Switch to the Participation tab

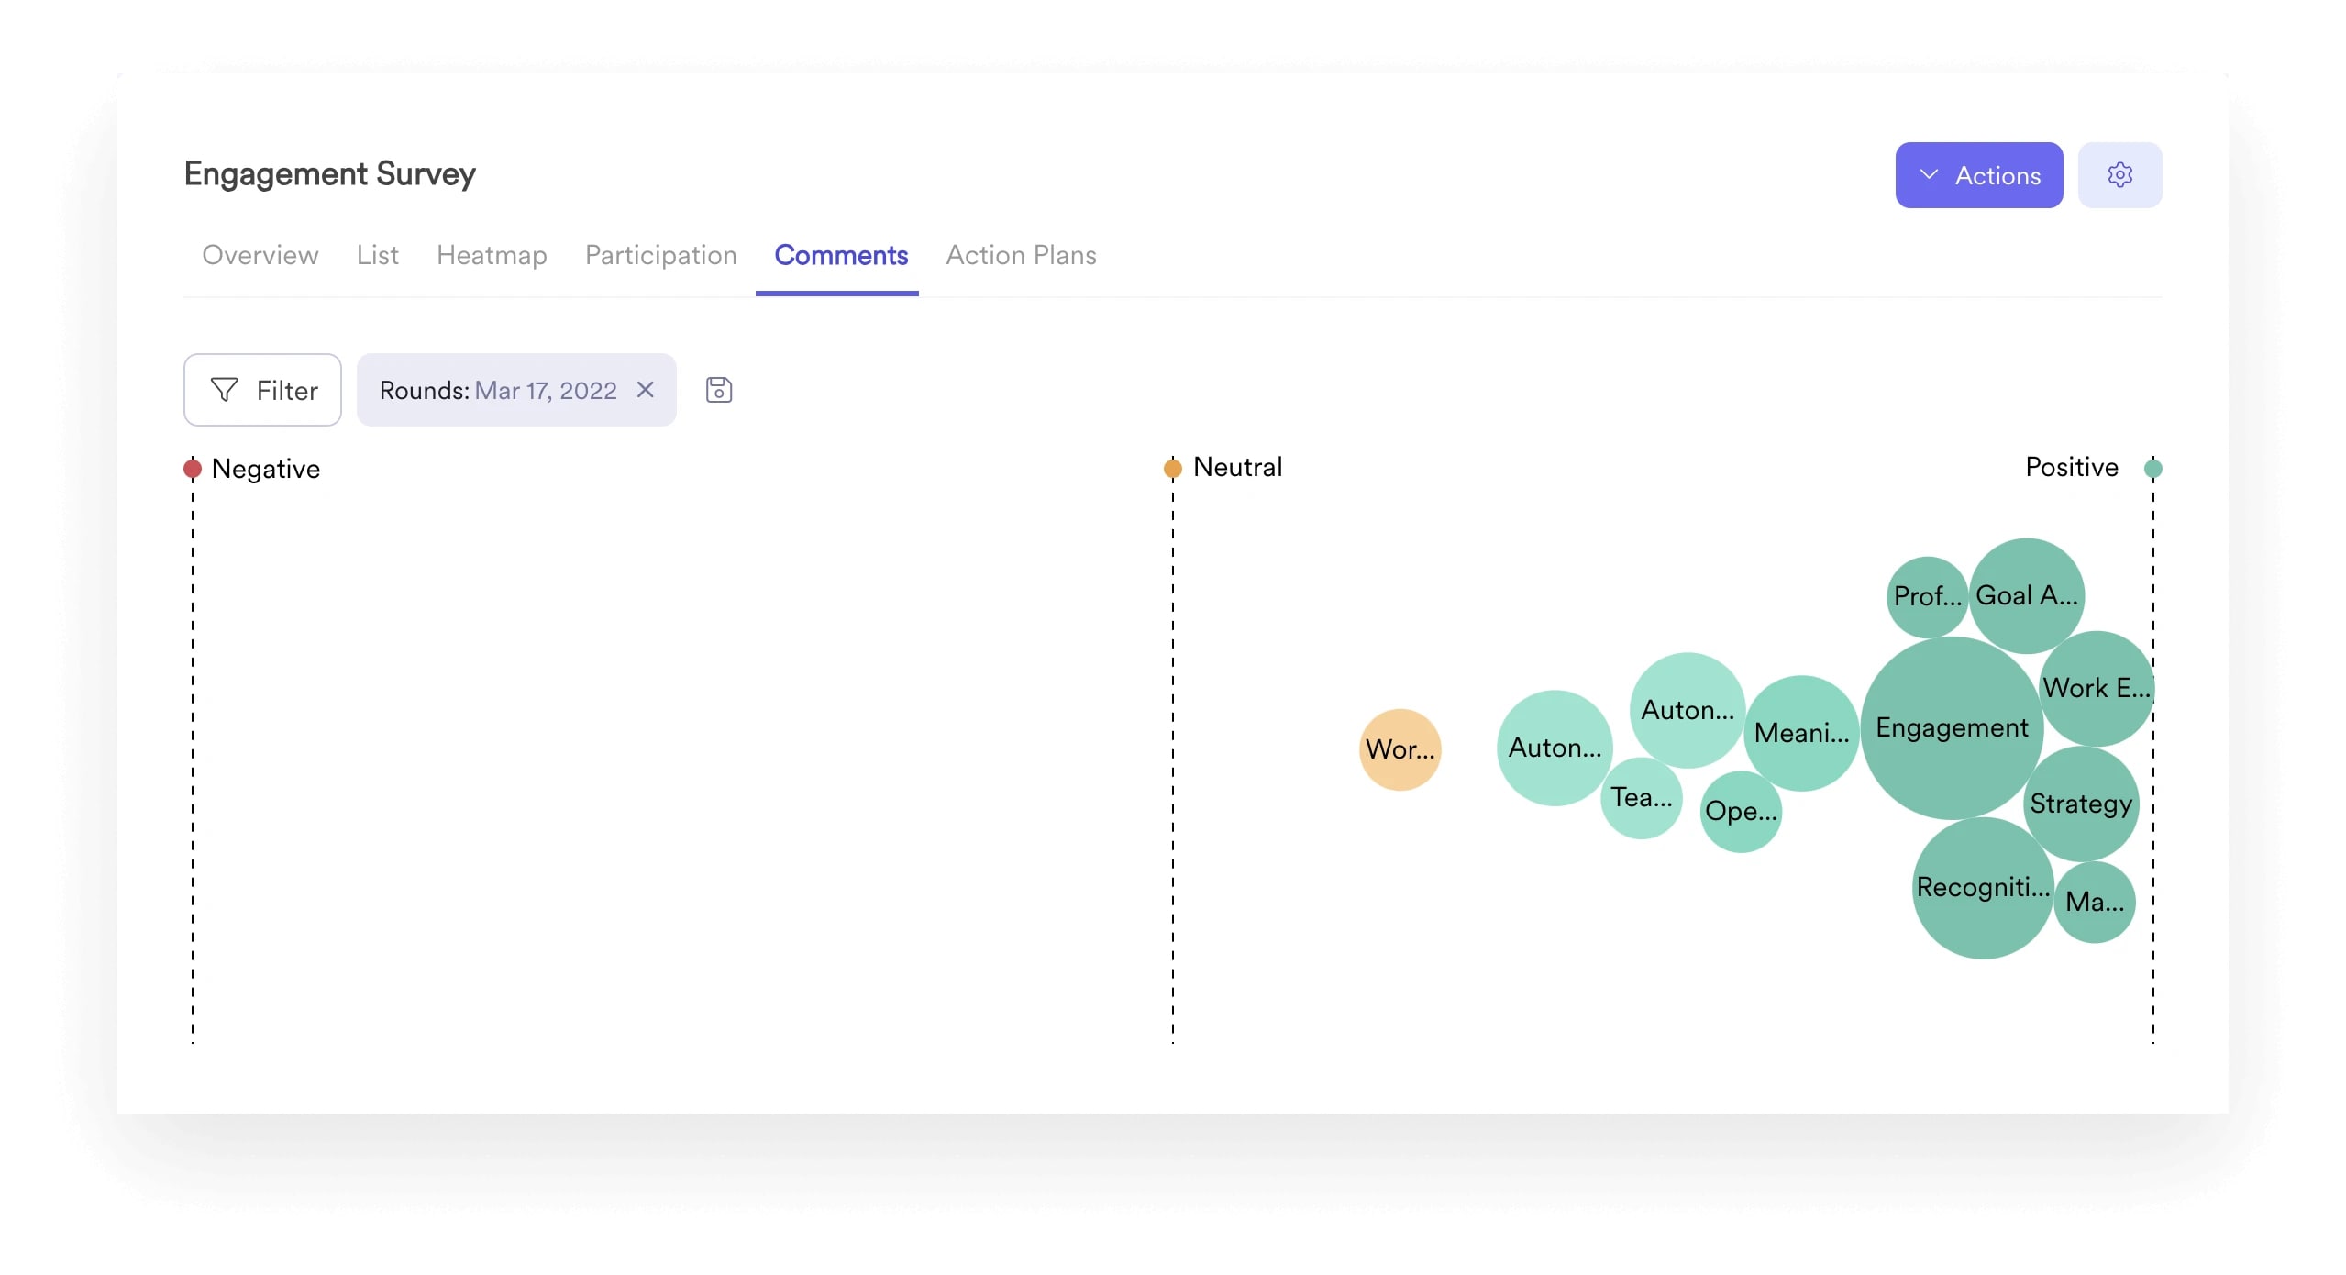coord(660,255)
